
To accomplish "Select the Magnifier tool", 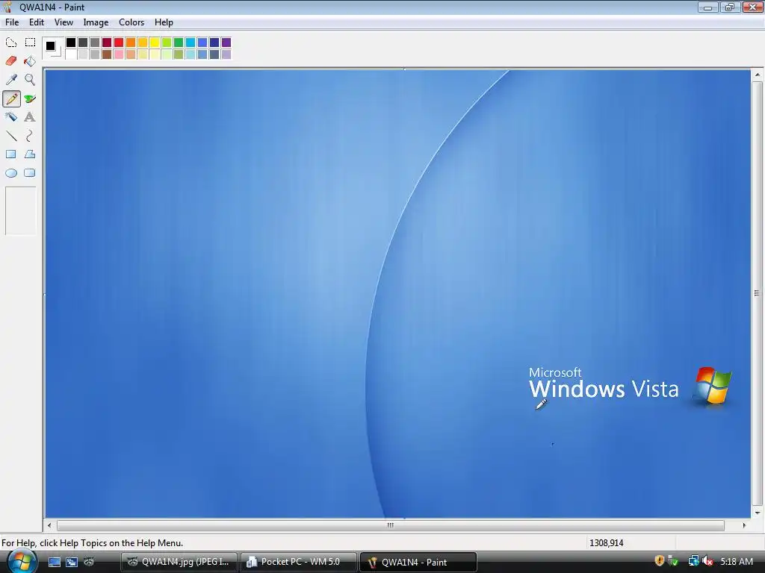I will coord(30,79).
